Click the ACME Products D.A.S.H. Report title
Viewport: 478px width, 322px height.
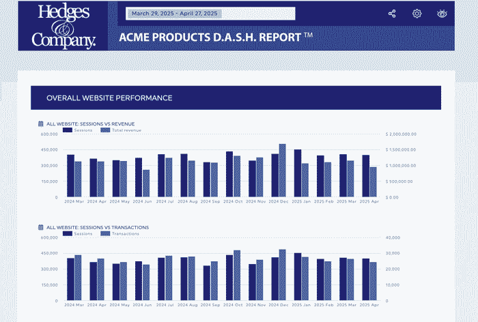point(216,38)
